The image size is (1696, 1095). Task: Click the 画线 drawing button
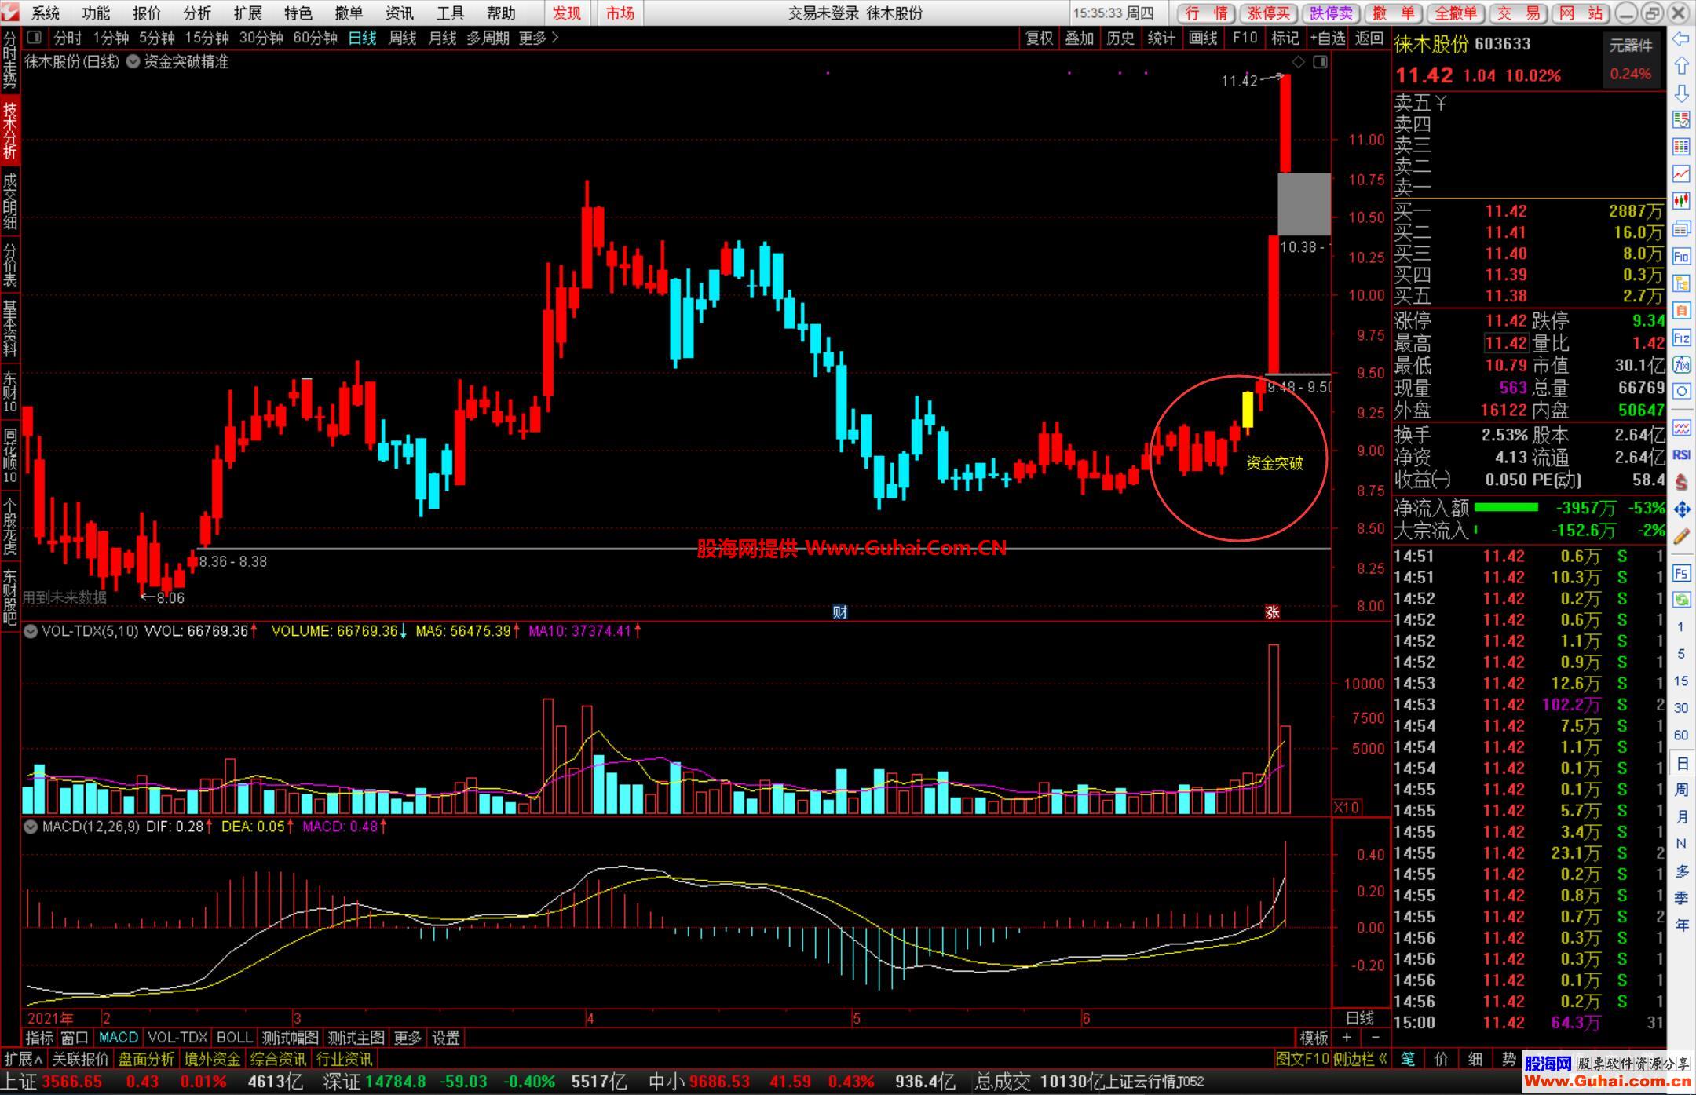coord(1203,38)
